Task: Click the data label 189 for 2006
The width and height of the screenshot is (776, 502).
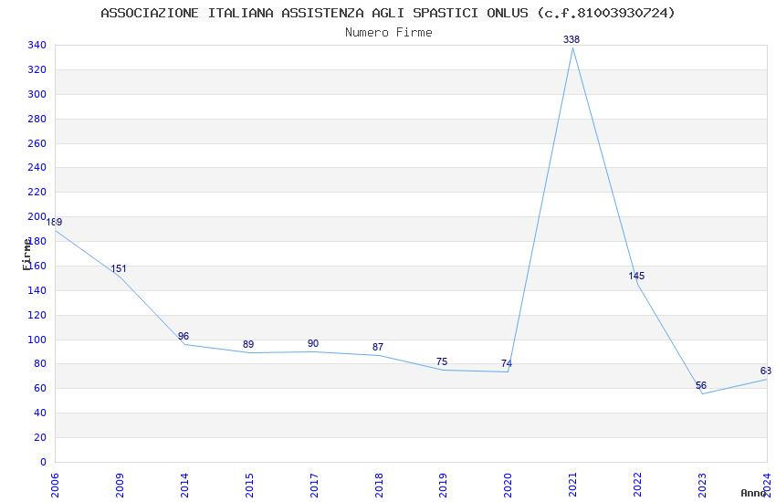Action: pos(54,222)
